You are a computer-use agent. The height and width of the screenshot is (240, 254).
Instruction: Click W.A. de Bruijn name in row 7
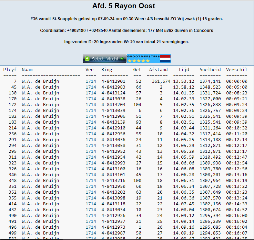coord(40,81)
